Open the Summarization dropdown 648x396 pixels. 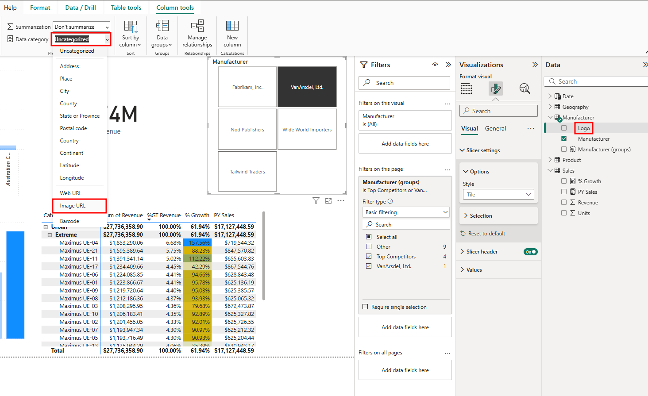pyautogui.click(x=81, y=27)
